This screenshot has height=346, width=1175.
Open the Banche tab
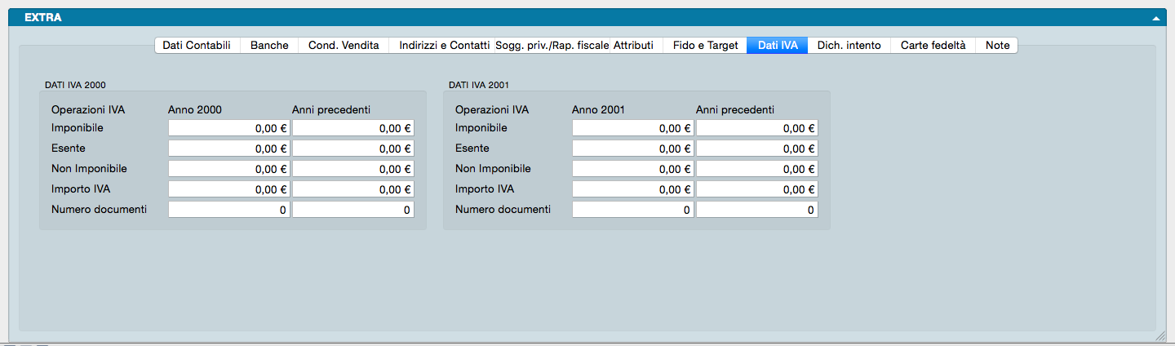point(269,46)
